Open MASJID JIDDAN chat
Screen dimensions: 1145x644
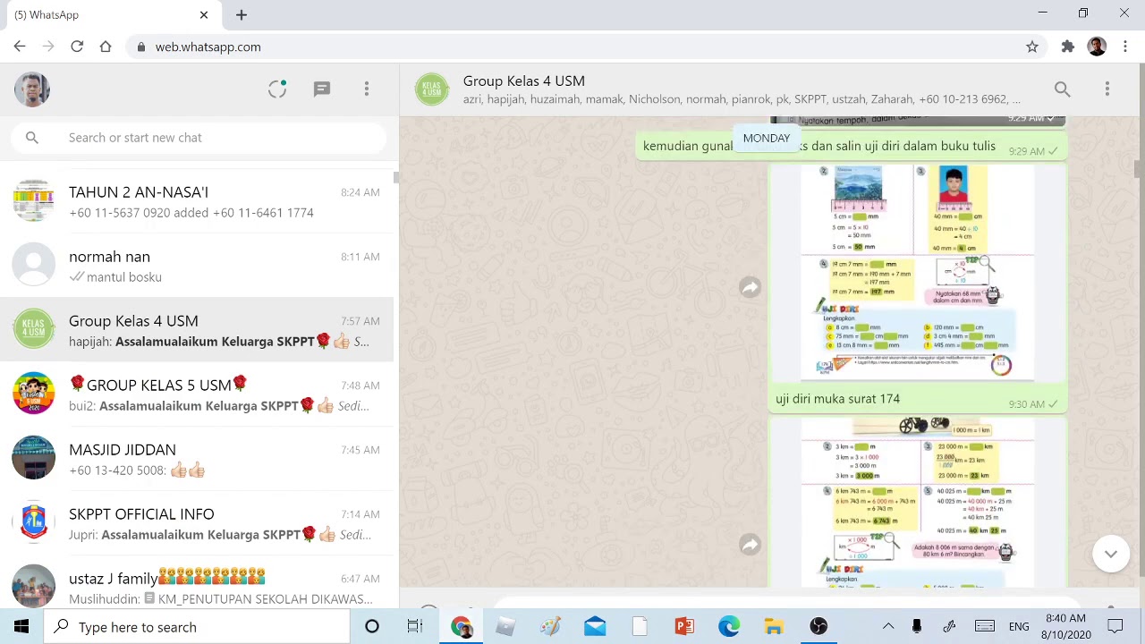point(197,460)
